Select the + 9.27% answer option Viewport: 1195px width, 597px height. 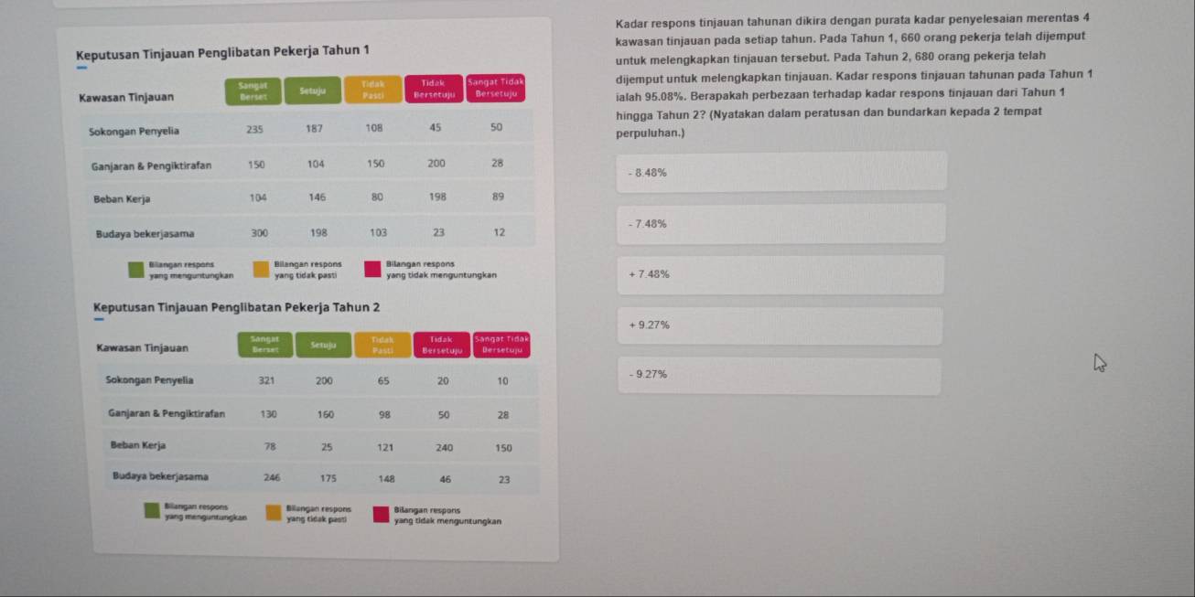click(781, 325)
